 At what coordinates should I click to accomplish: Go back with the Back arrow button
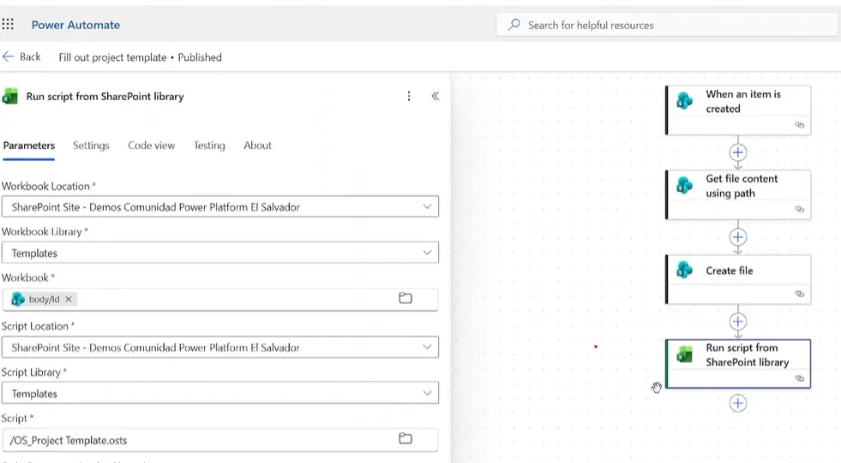point(21,56)
